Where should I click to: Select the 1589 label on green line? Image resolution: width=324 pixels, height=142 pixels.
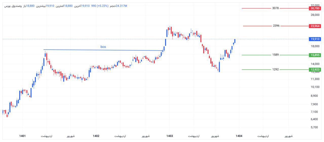pos(275,55)
